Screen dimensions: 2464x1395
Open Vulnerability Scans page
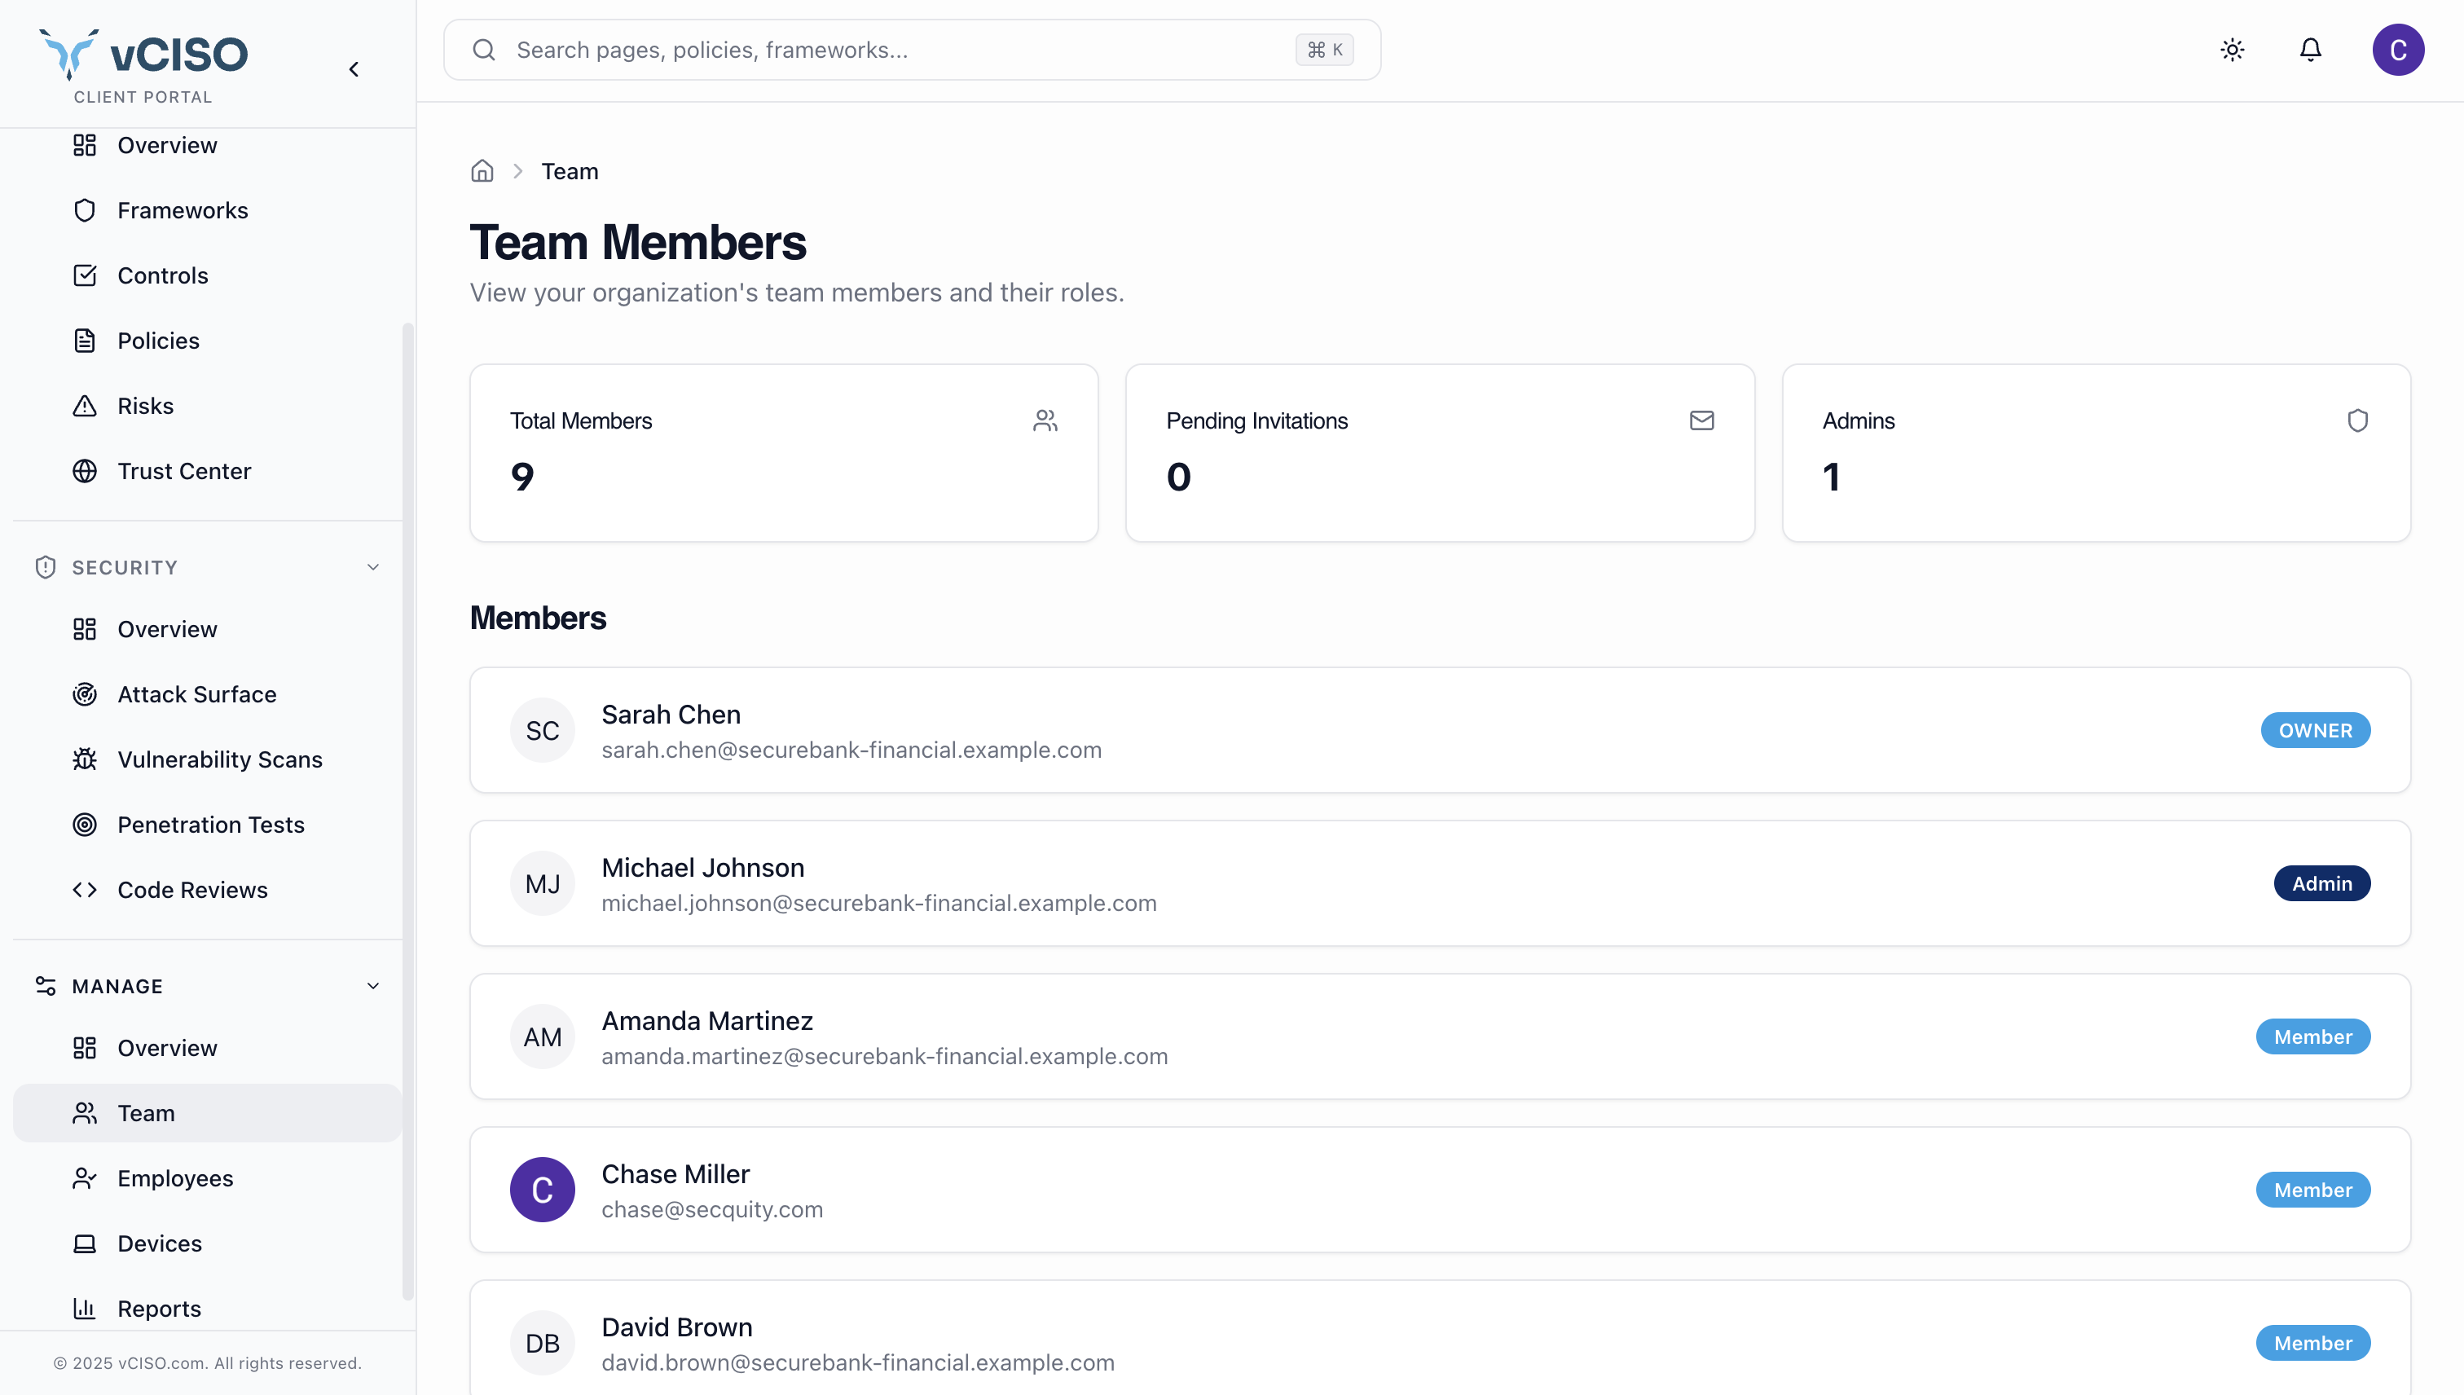[x=207, y=759]
